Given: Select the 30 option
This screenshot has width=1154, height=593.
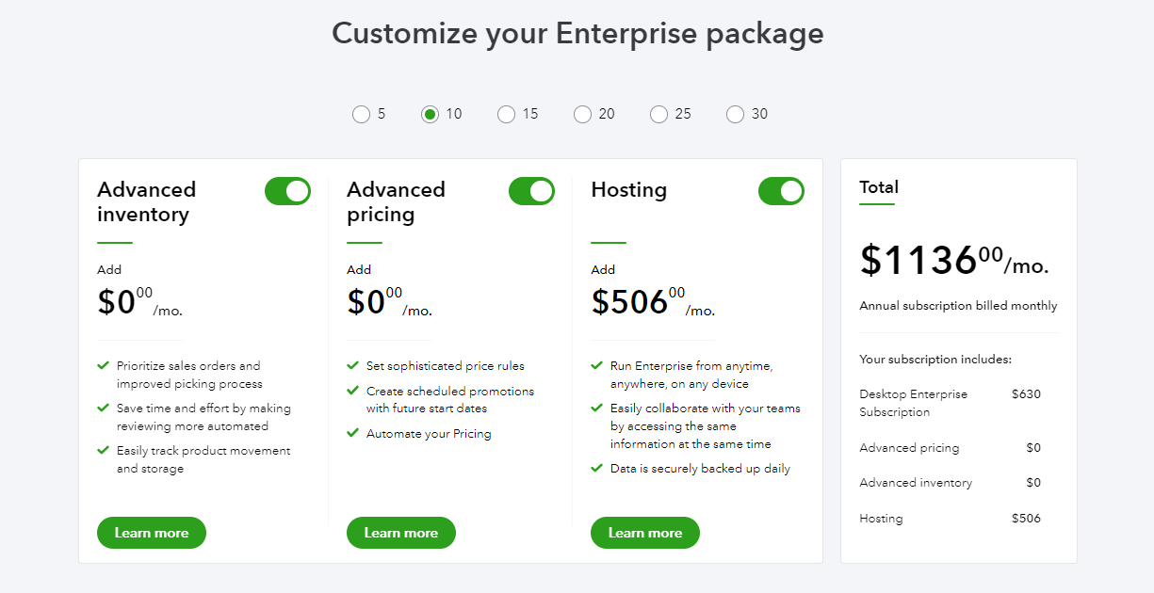Looking at the screenshot, I should 735,114.
